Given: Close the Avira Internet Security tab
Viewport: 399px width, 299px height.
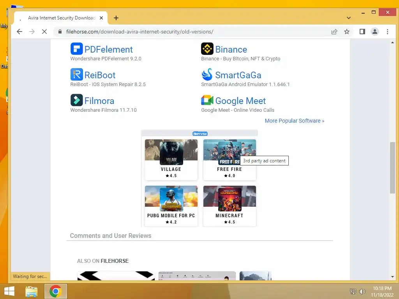Looking at the screenshot, I should point(101,18).
